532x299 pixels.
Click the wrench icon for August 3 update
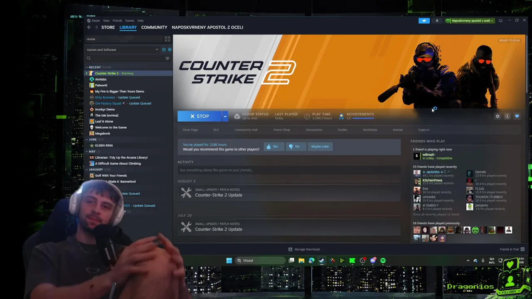pos(186,193)
